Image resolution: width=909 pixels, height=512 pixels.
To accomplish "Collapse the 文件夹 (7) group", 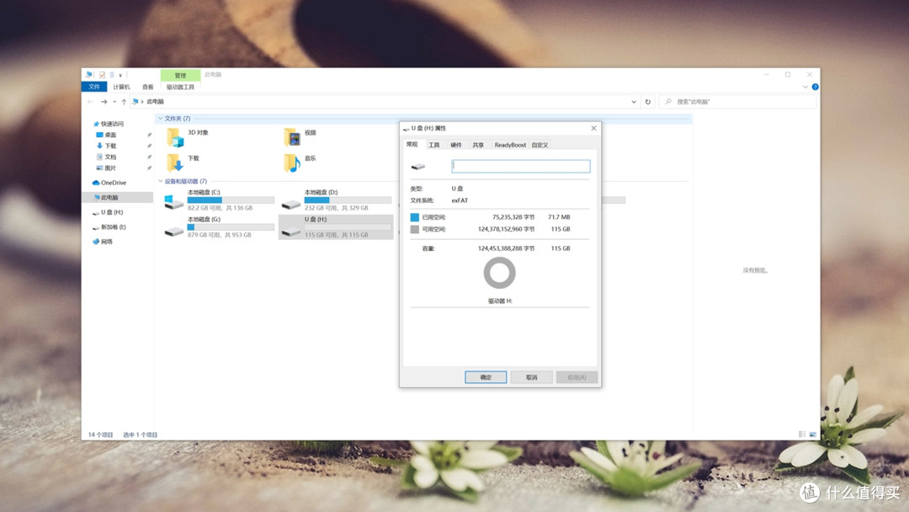I will click(x=161, y=118).
